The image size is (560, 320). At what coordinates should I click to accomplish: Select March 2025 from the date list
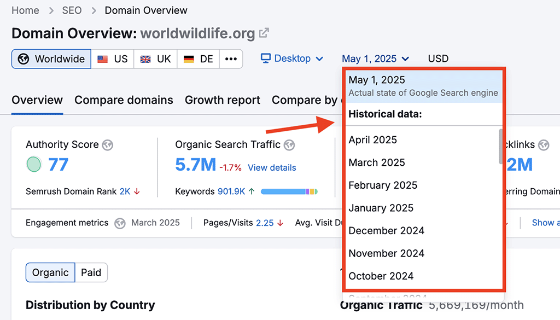tap(422, 162)
